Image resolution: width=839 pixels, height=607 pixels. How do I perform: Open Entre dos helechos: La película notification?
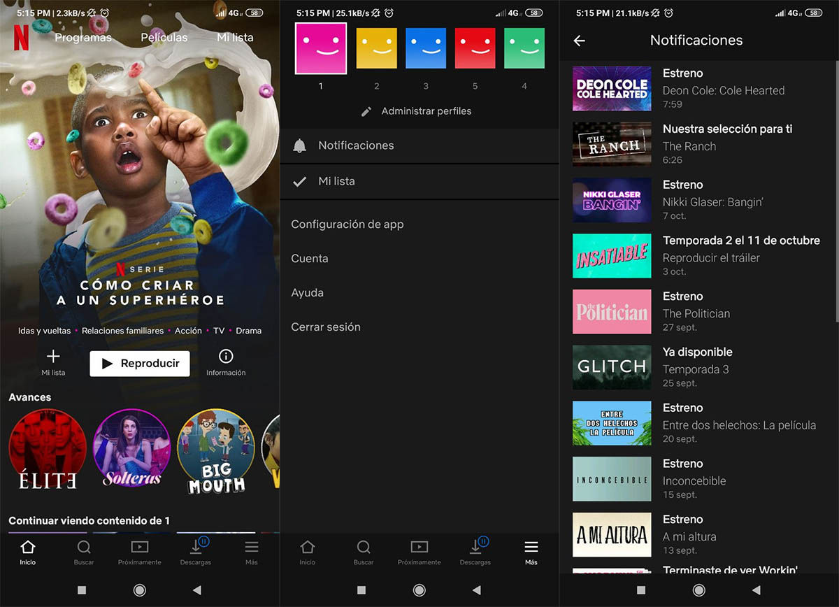point(699,423)
